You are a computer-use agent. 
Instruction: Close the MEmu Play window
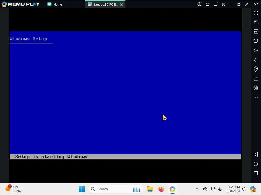(247, 4)
